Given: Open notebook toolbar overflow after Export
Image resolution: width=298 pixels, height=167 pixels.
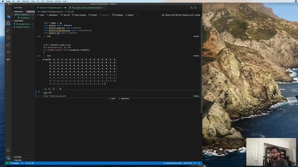Looking at the screenshot, I should pyautogui.click(x=137, y=15).
